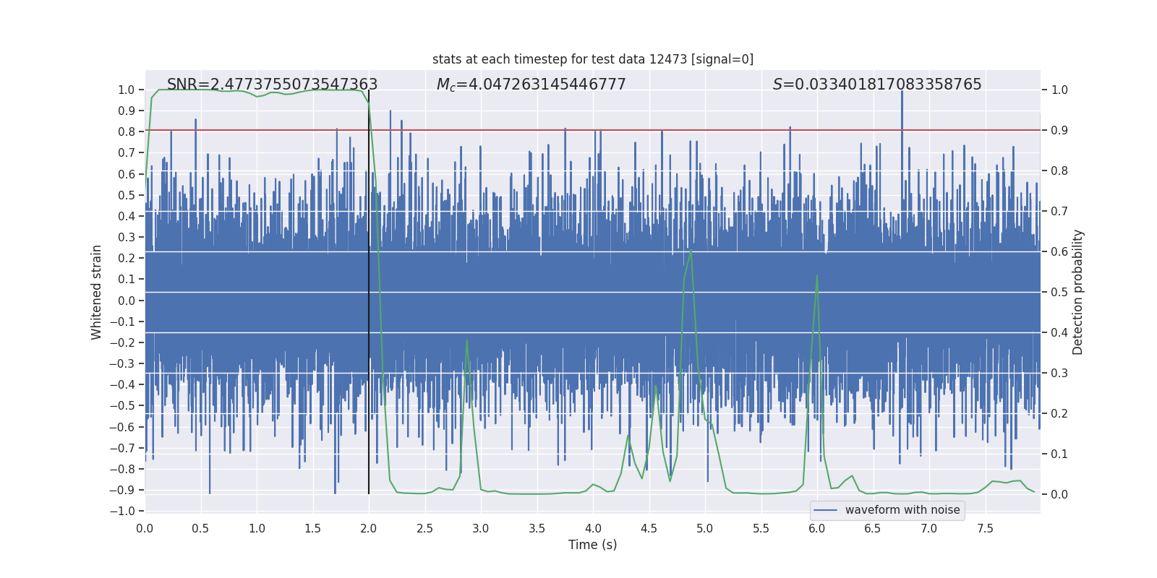Click the 'Detection probability' right axis label
The height and width of the screenshot is (578, 1157).
coord(1077,292)
